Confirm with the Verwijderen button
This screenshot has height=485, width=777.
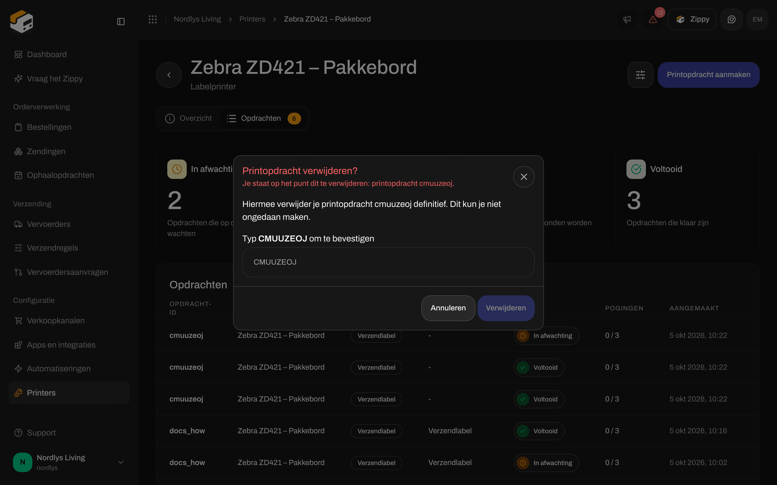click(x=506, y=308)
